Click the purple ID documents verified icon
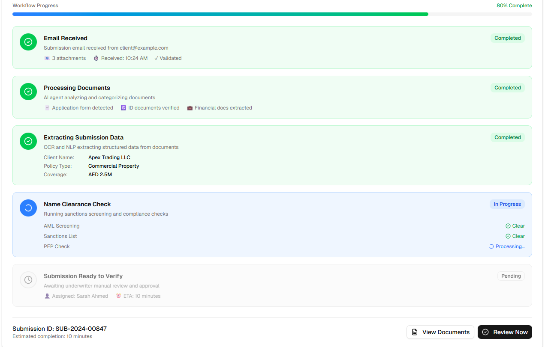The width and height of the screenshot is (548, 347). [x=124, y=107]
